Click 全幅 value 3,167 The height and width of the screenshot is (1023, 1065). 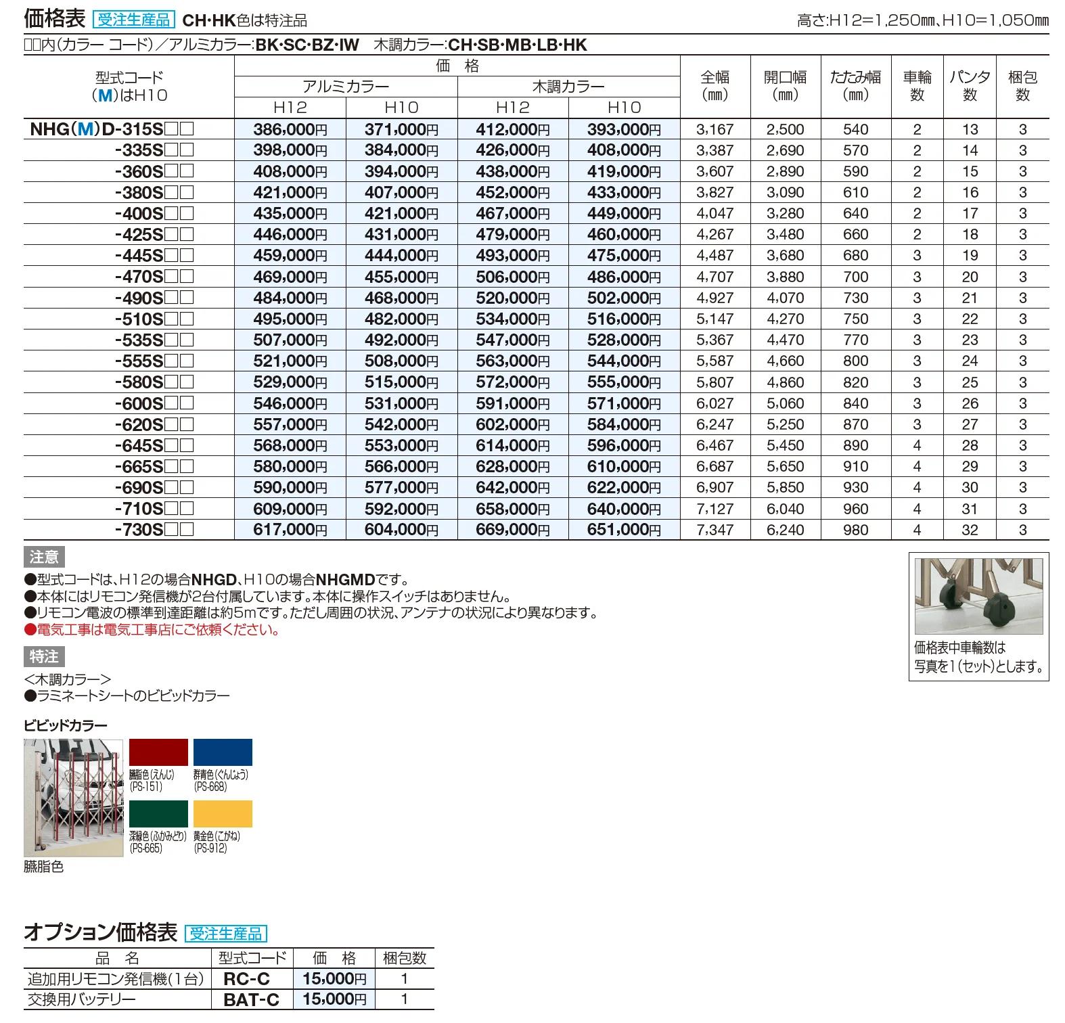click(715, 129)
